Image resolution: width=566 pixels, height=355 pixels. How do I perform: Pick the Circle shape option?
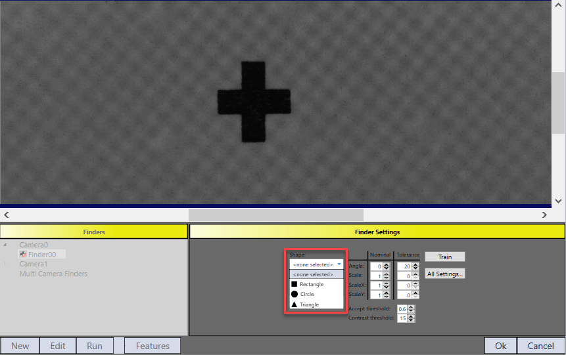pyautogui.click(x=306, y=294)
